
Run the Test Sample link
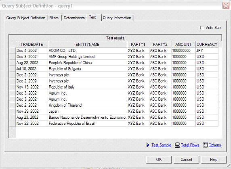(x=161, y=145)
